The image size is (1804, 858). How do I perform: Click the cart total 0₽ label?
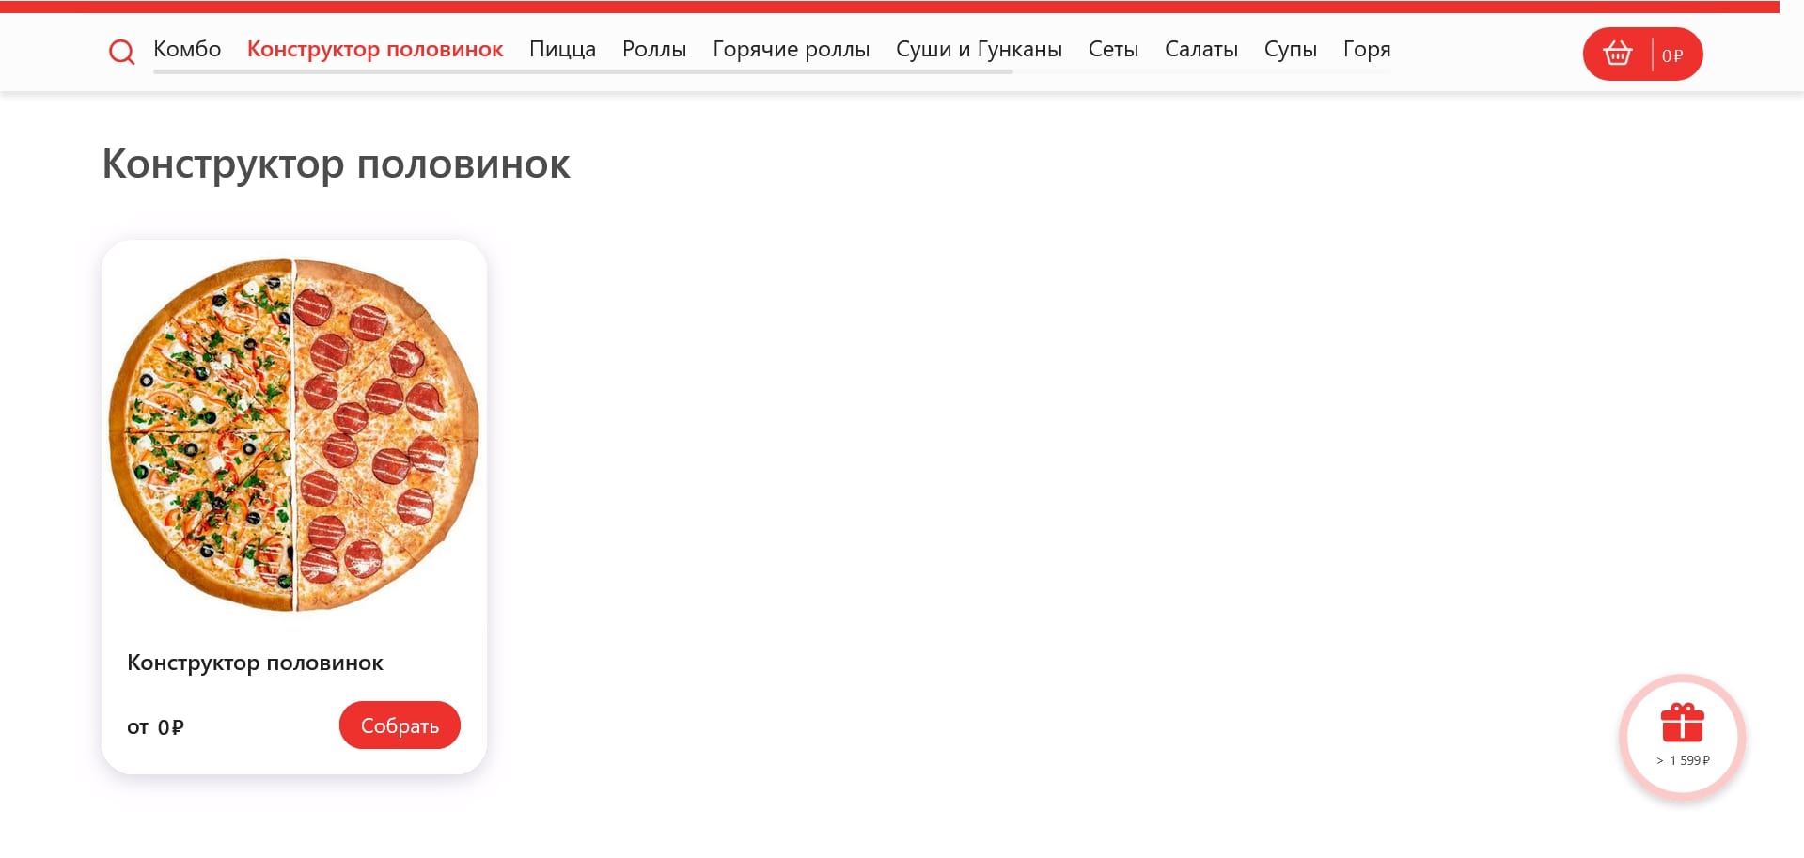pos(1672,55)
